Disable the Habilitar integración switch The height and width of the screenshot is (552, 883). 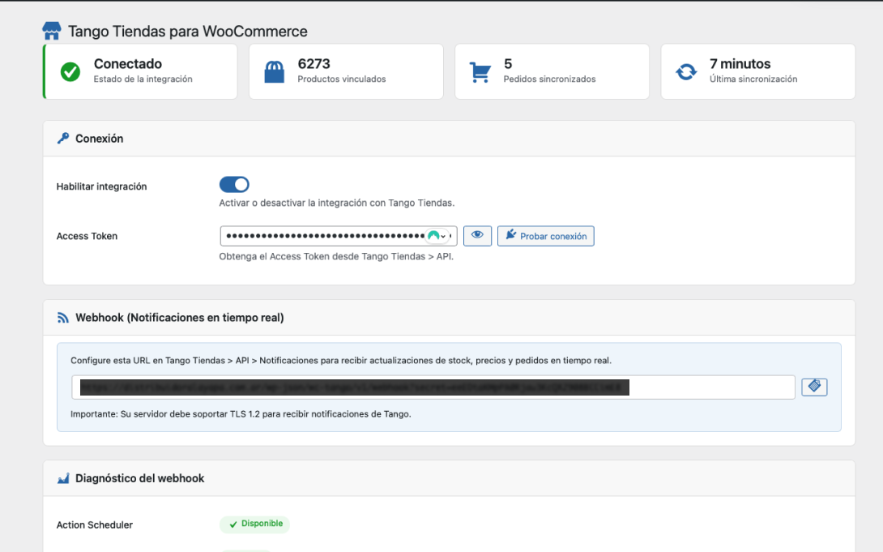pyautogui.click(x=234, y=185)
